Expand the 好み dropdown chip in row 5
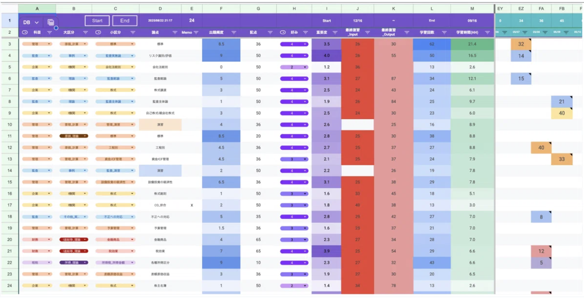Screen dimensions: 584x300 tap(294, 67)
